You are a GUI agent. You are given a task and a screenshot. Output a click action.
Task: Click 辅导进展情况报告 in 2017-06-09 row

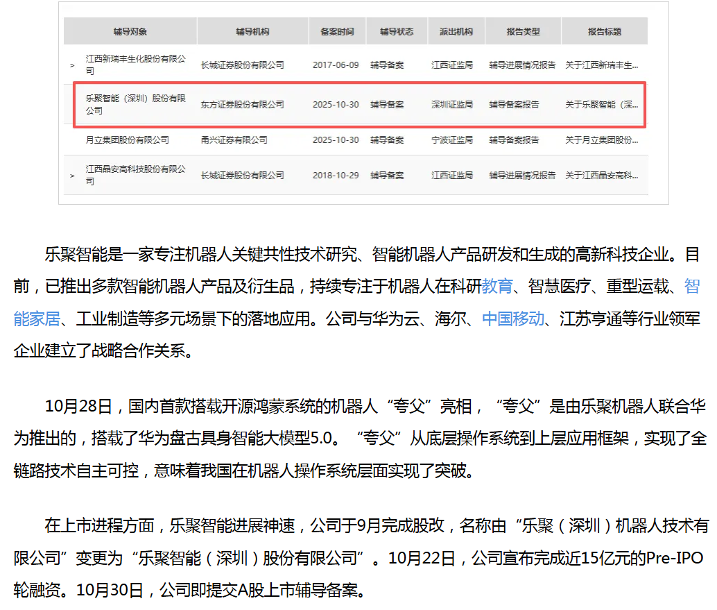pos(522,65)
